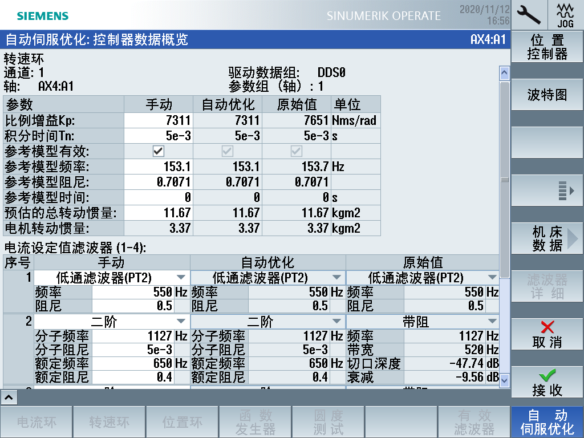Toggle manual reference model active checkbox
The width and height of the screenshot is (584, 438).
point(159,151)
